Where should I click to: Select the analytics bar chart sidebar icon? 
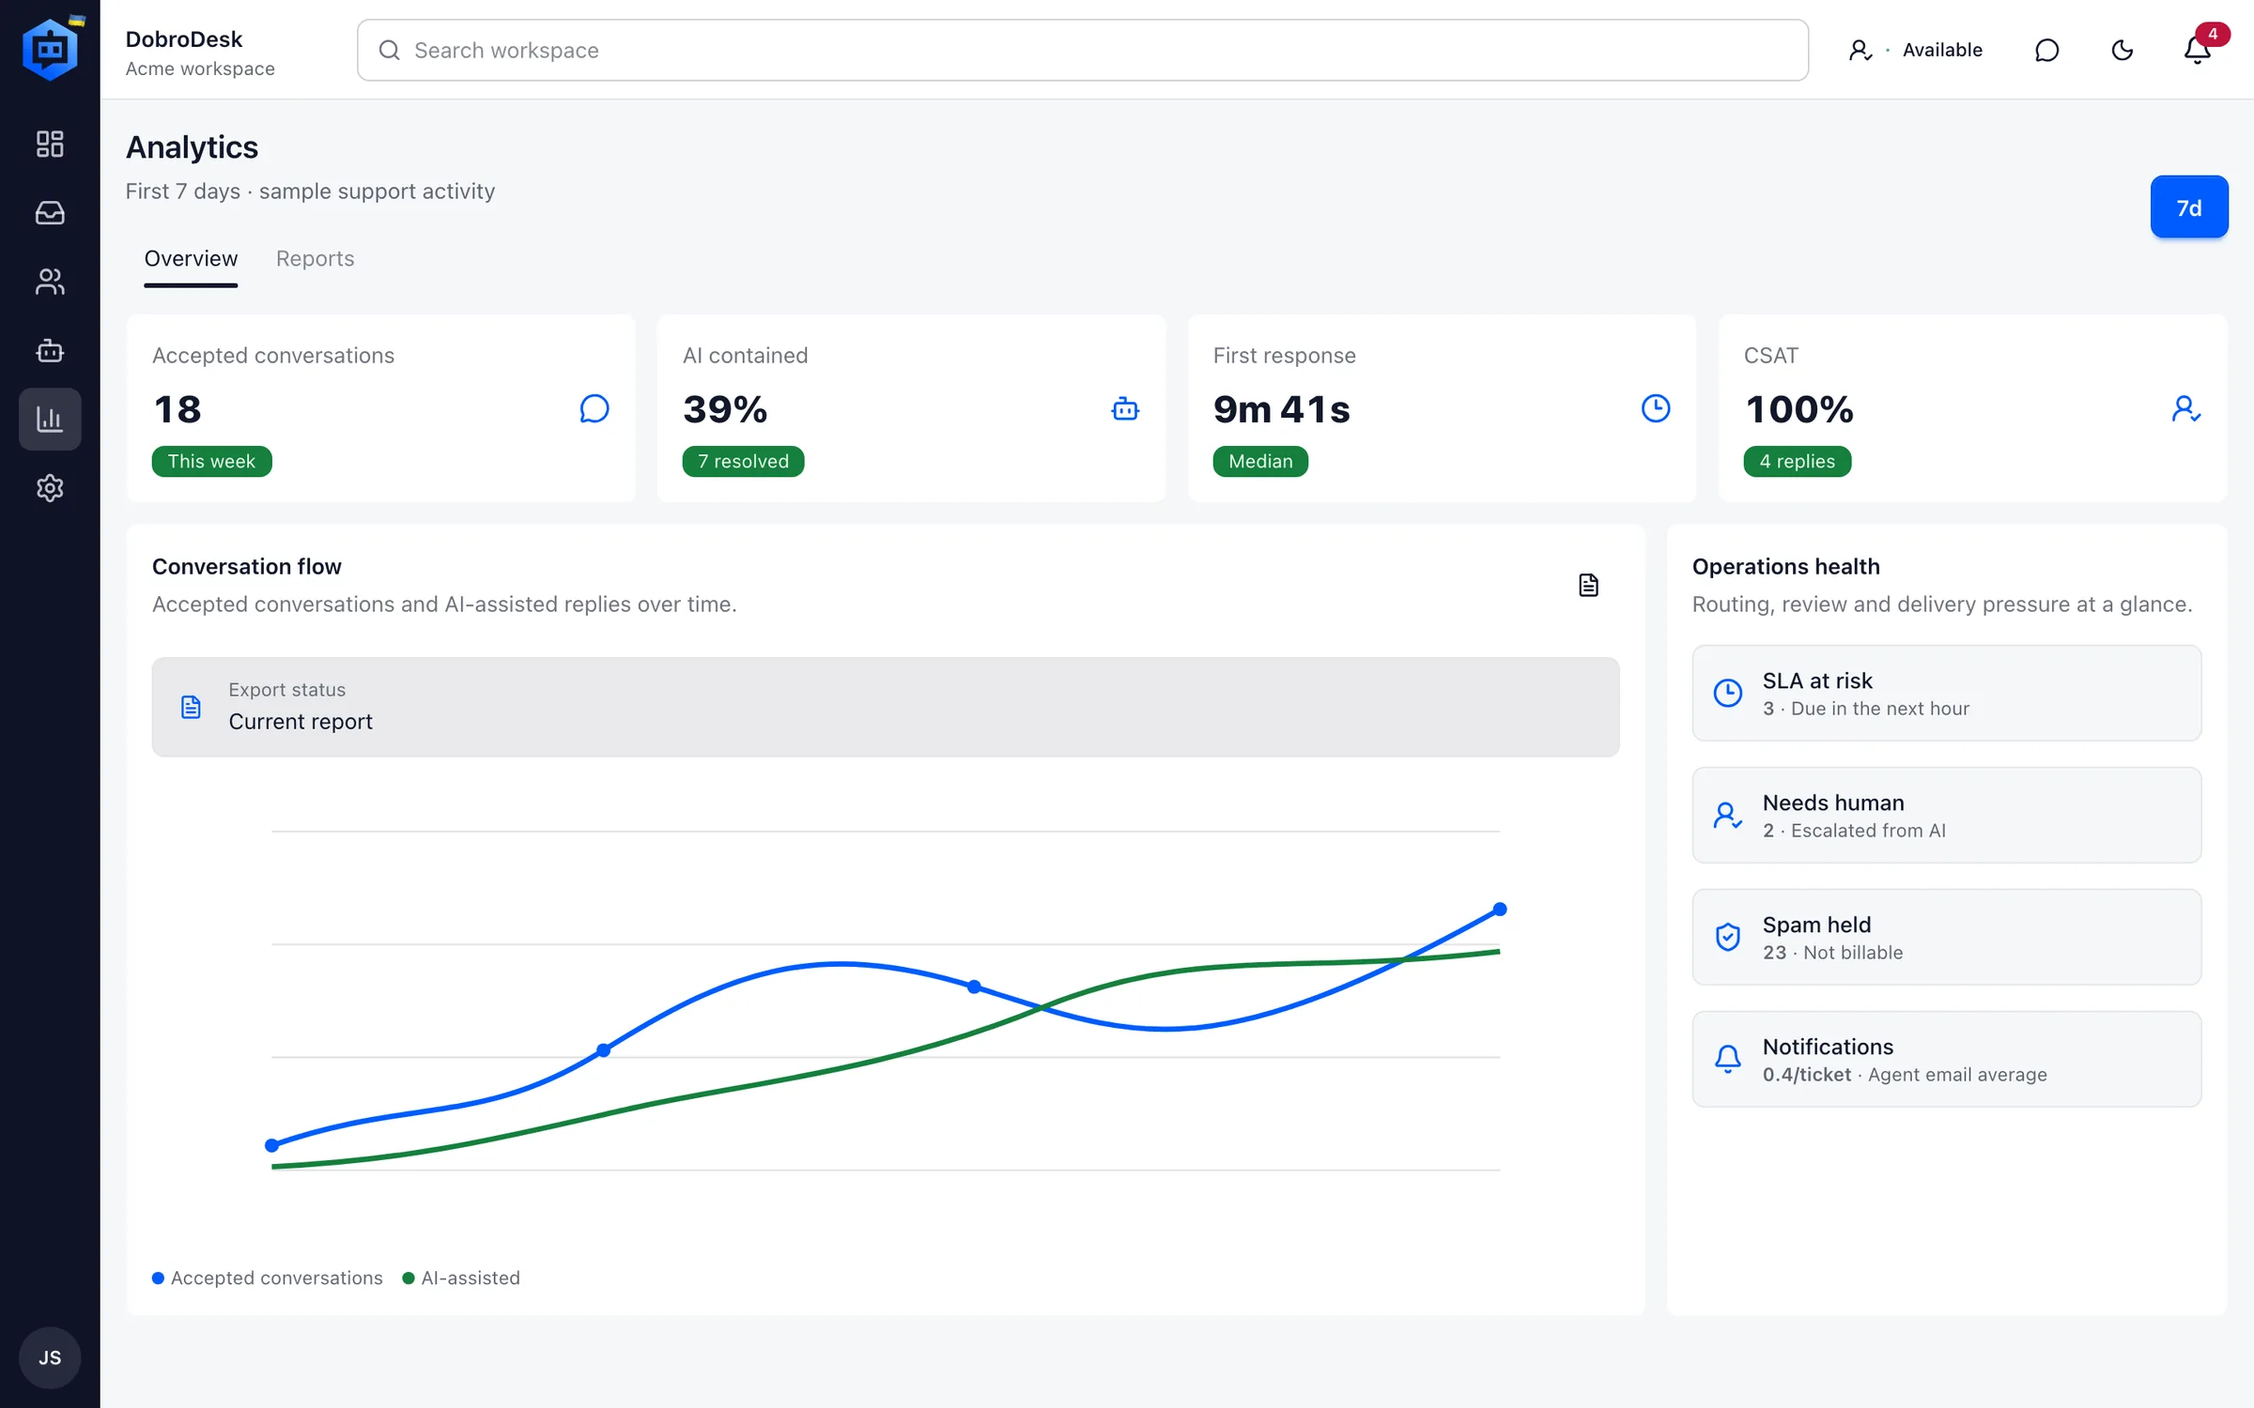50,419
